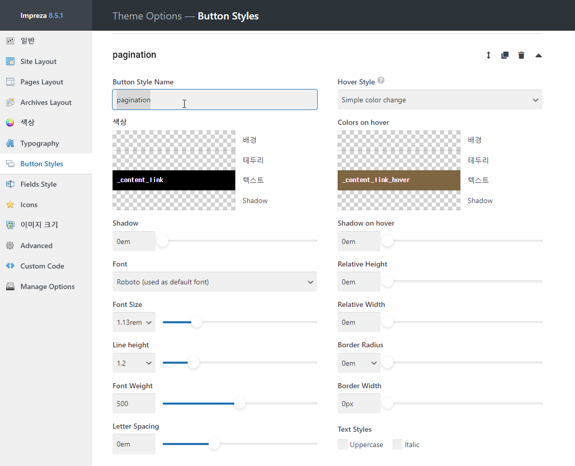
Task: Click the Letter Spacing slider handle
Action: pyautogui.click(x=214, y=443)
